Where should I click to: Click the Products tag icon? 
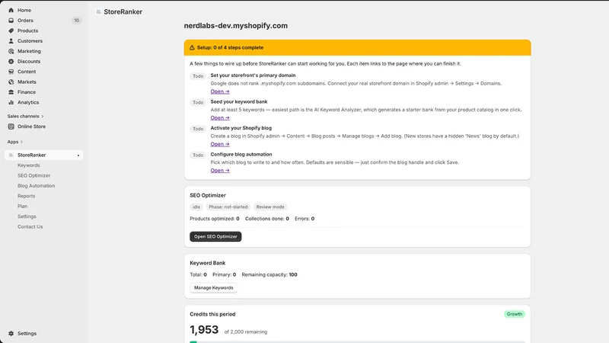click(11, 30)
